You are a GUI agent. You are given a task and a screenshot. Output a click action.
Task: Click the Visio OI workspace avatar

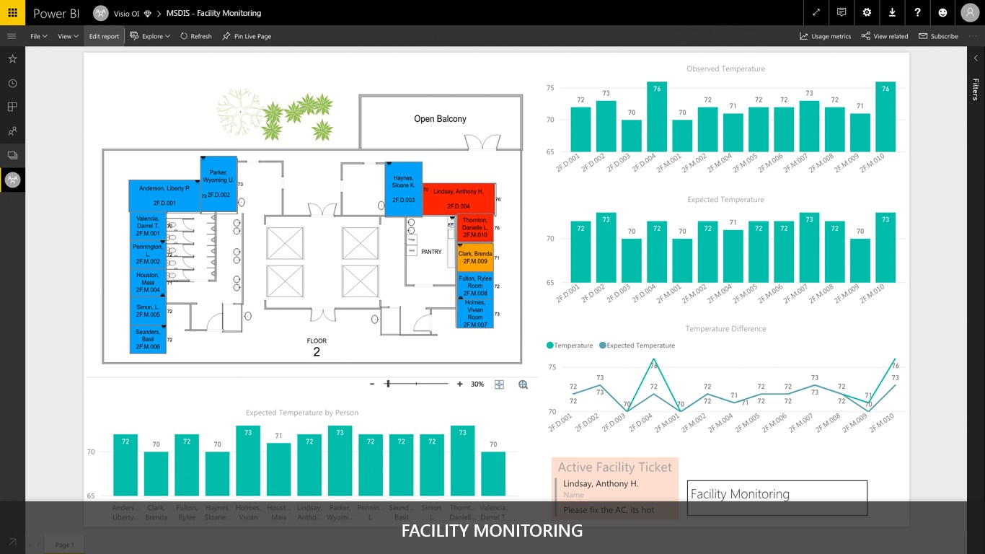[x=101, y=13]
